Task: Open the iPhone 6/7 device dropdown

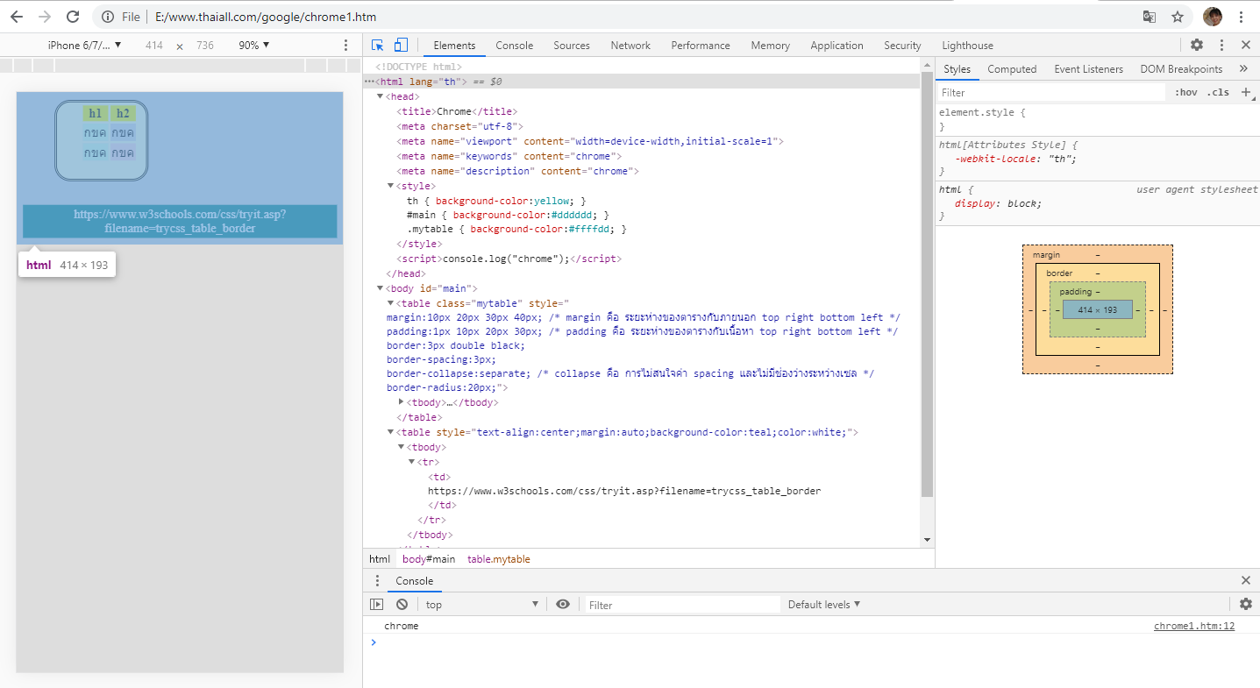Action: click(83, 46)
